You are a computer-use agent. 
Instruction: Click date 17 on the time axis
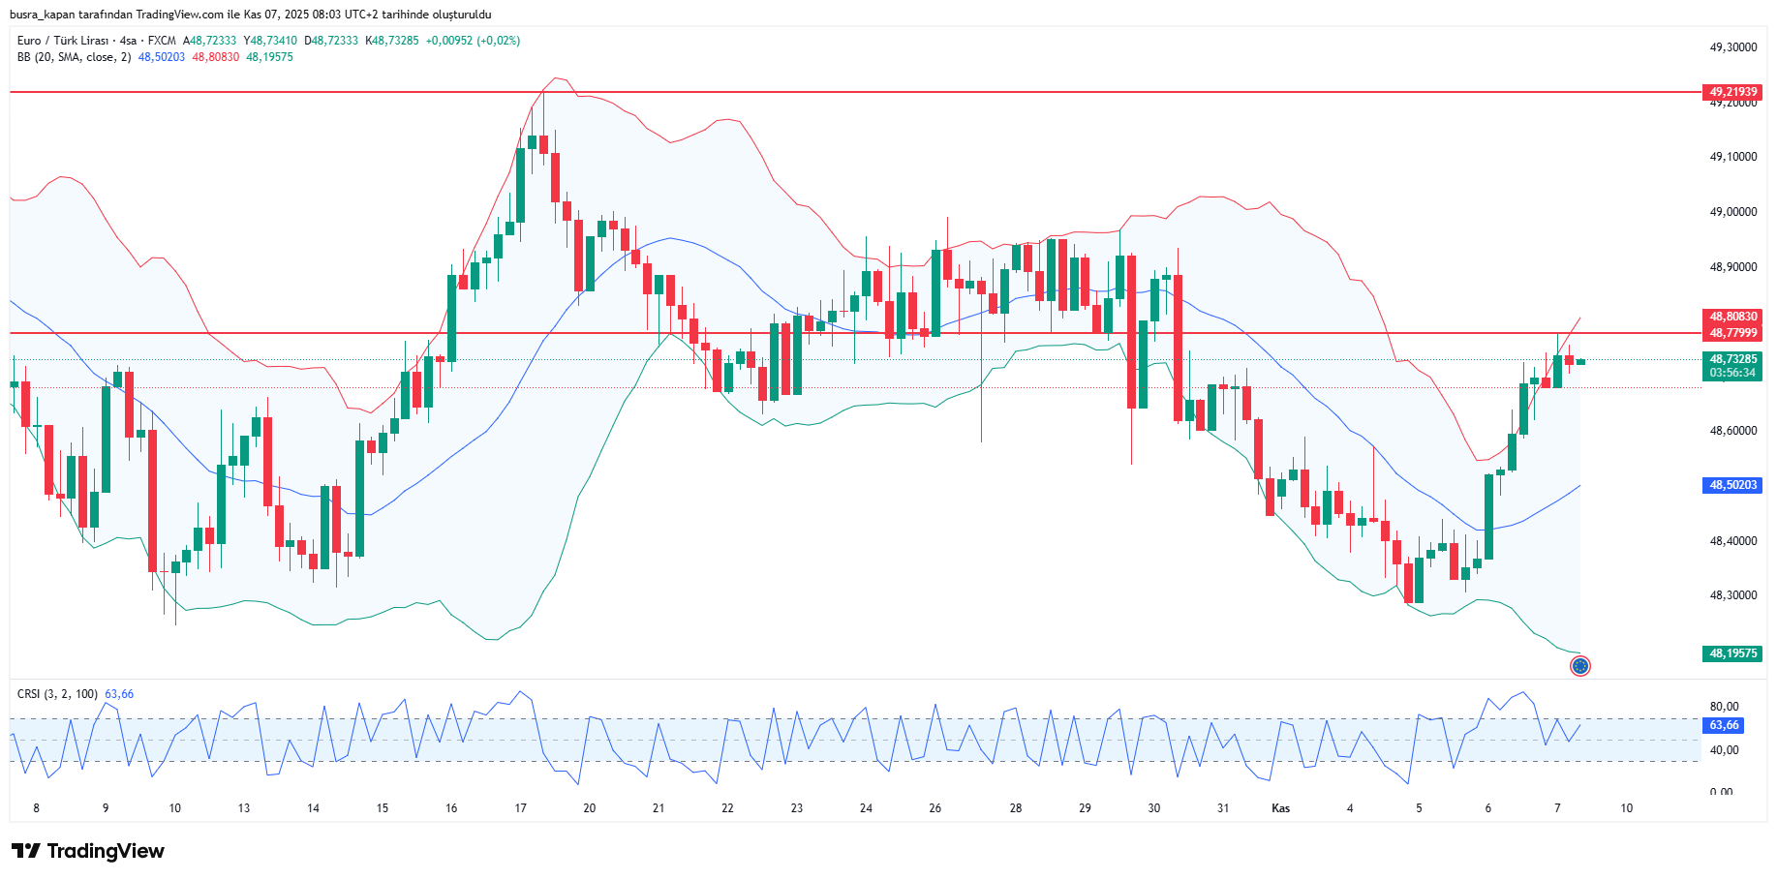[520, 808]
